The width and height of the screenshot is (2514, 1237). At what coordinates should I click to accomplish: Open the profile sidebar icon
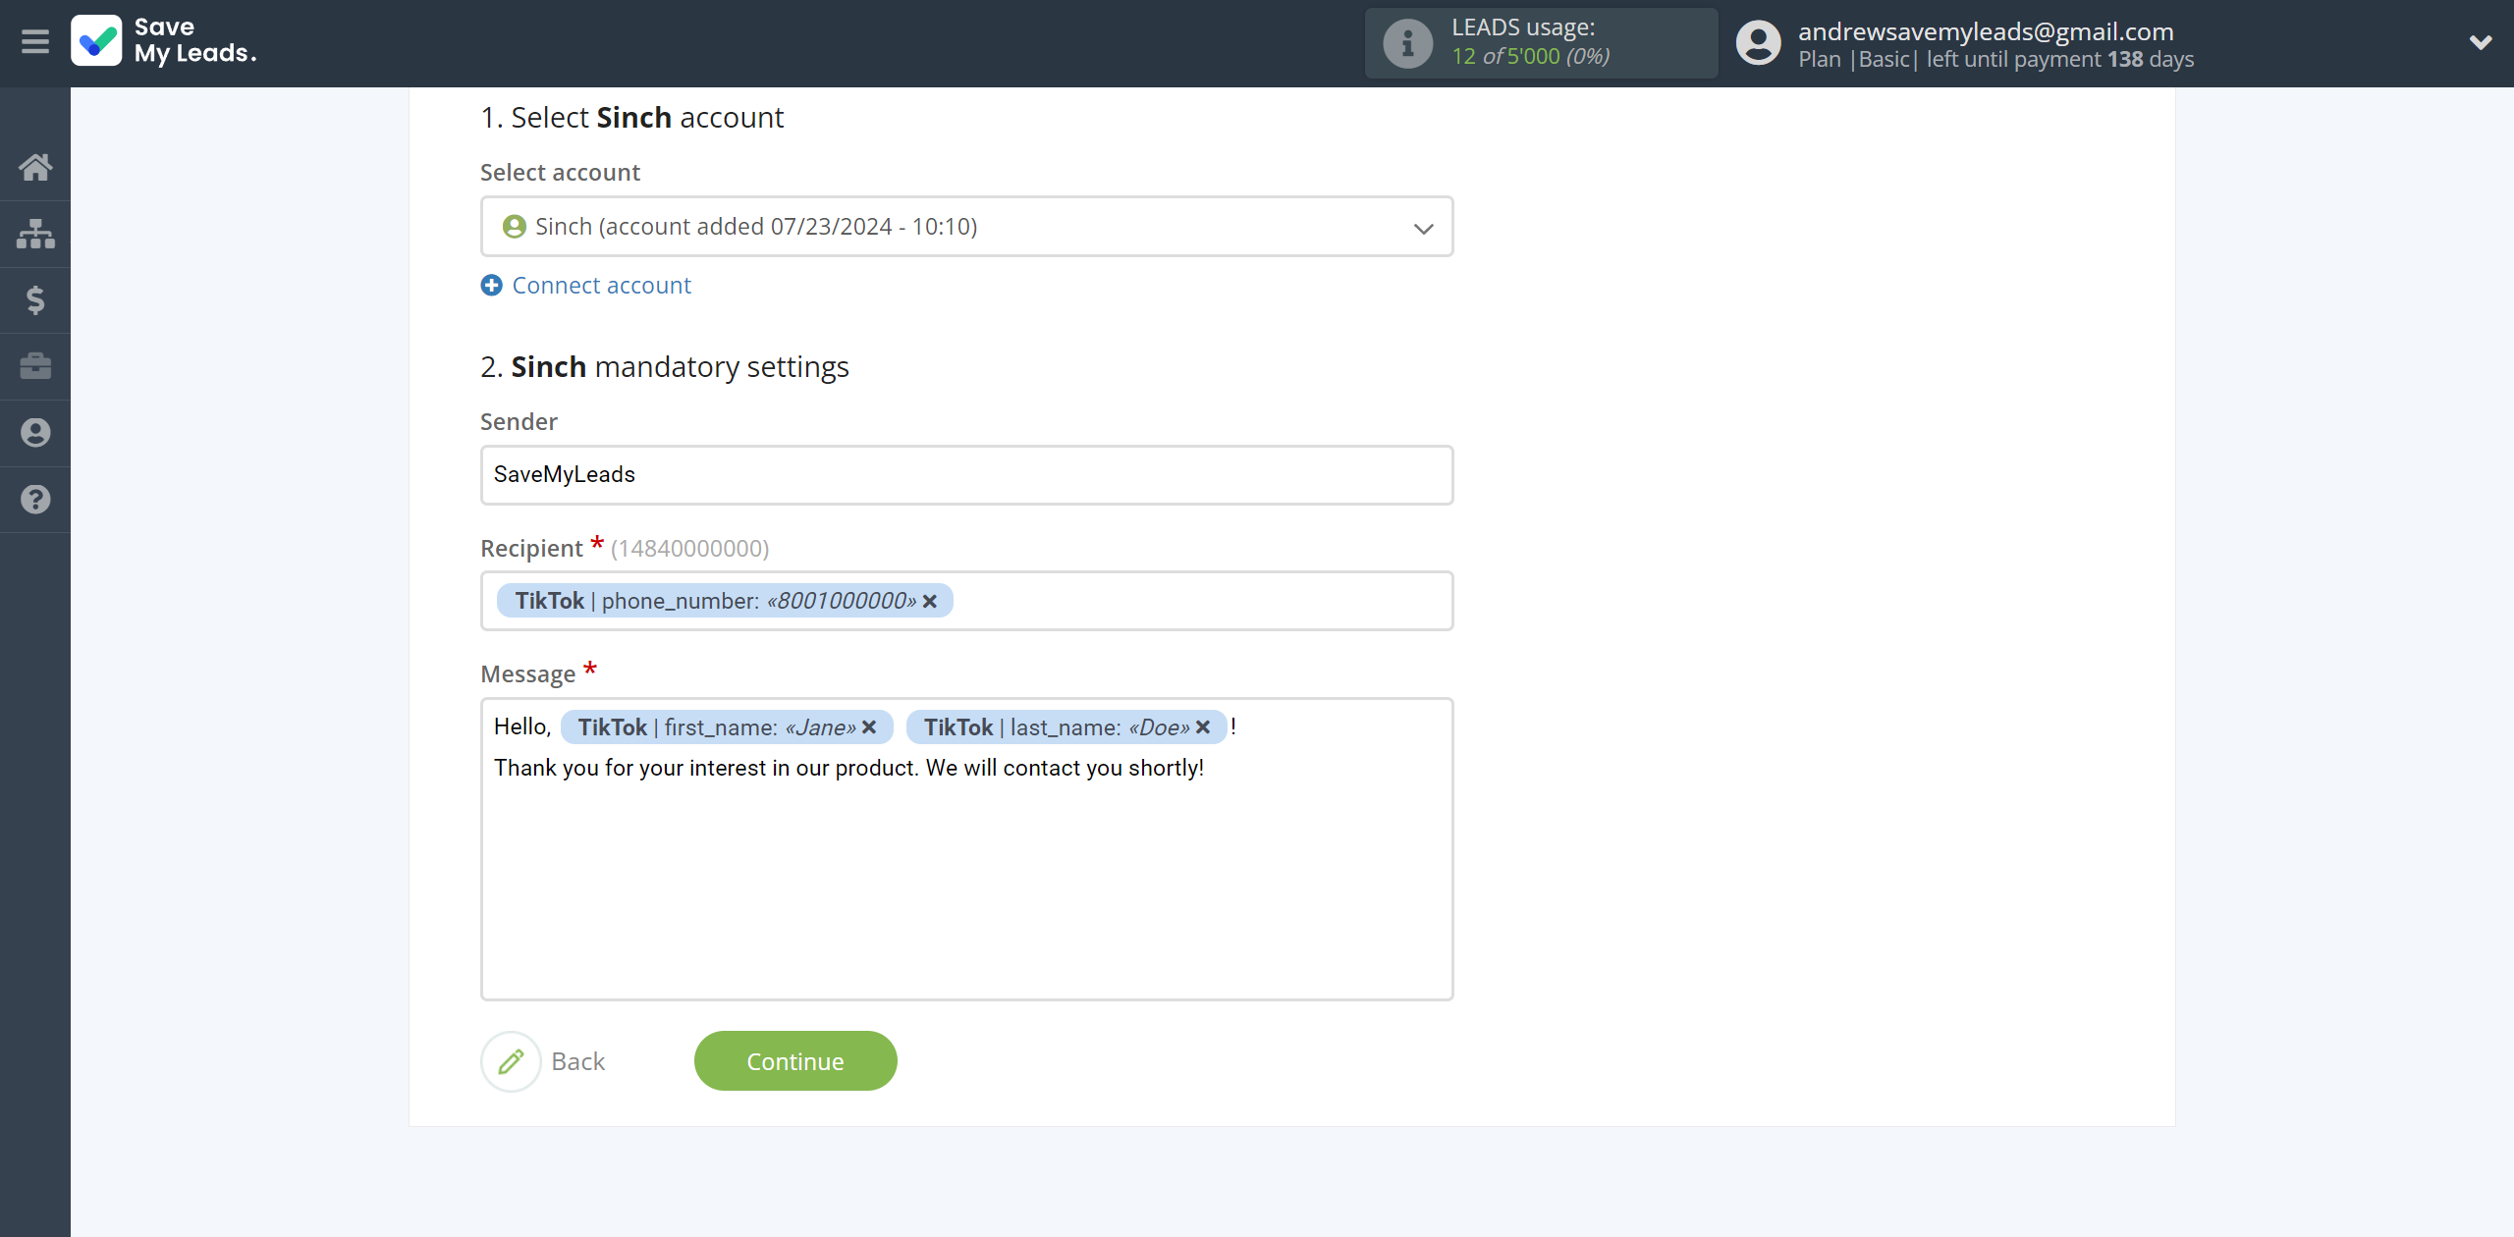[35, 433]
